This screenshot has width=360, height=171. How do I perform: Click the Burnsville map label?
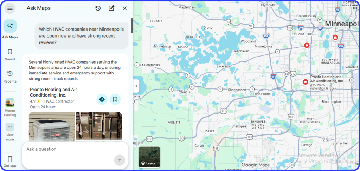tap(339, 143)
